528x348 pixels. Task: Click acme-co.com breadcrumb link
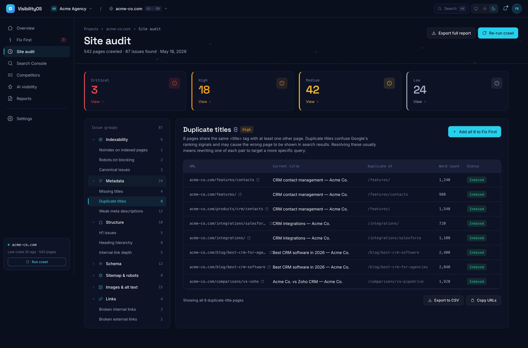[x=118, y=29]
